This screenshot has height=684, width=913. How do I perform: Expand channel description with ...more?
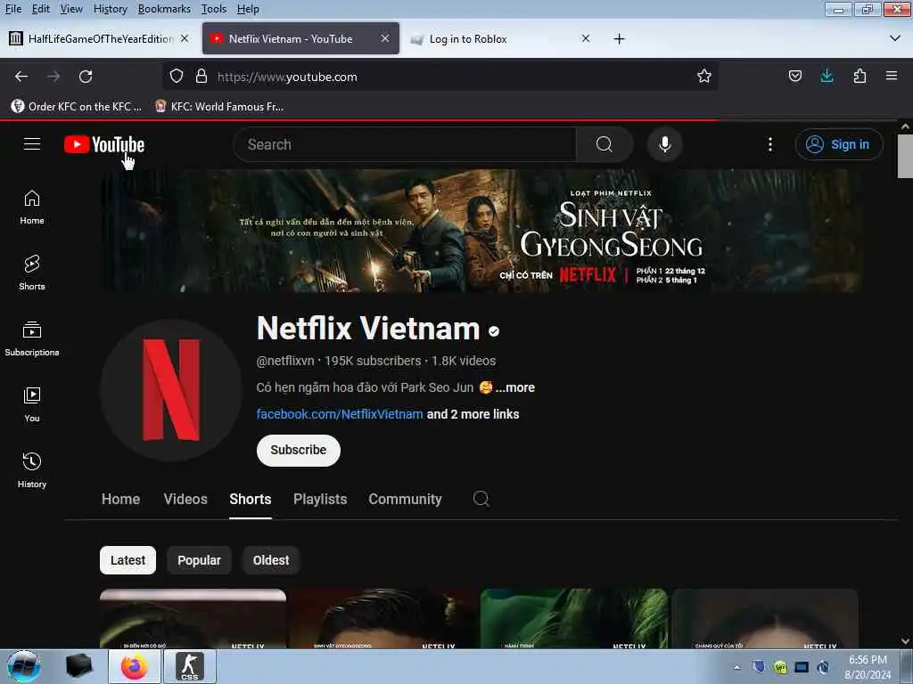515,387
